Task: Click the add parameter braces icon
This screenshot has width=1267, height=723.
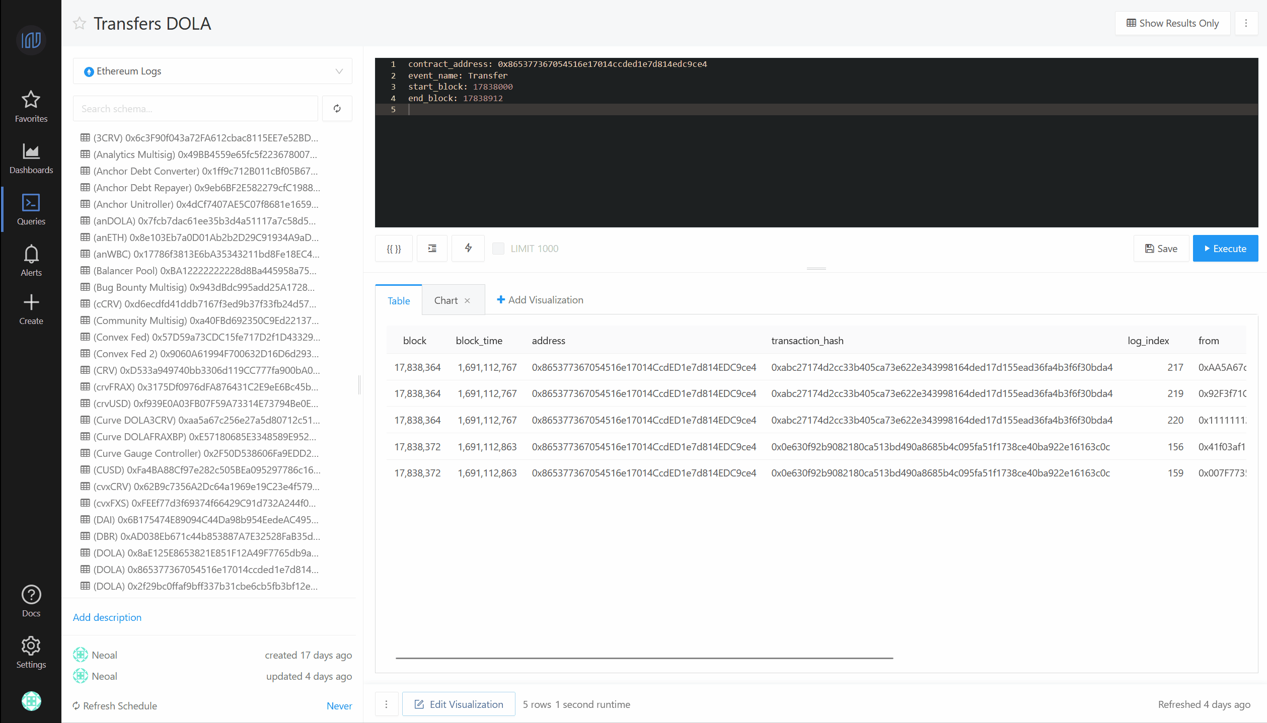Action: (x=394, y=249)
